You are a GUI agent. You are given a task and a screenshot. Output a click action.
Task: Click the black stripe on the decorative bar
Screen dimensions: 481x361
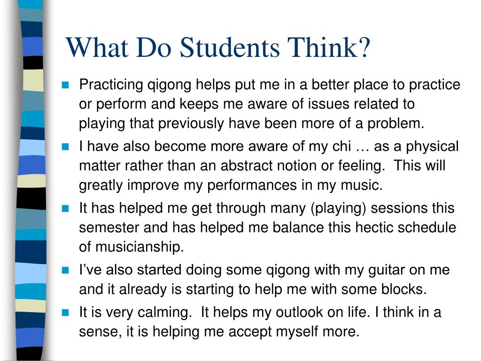[31, 199]
